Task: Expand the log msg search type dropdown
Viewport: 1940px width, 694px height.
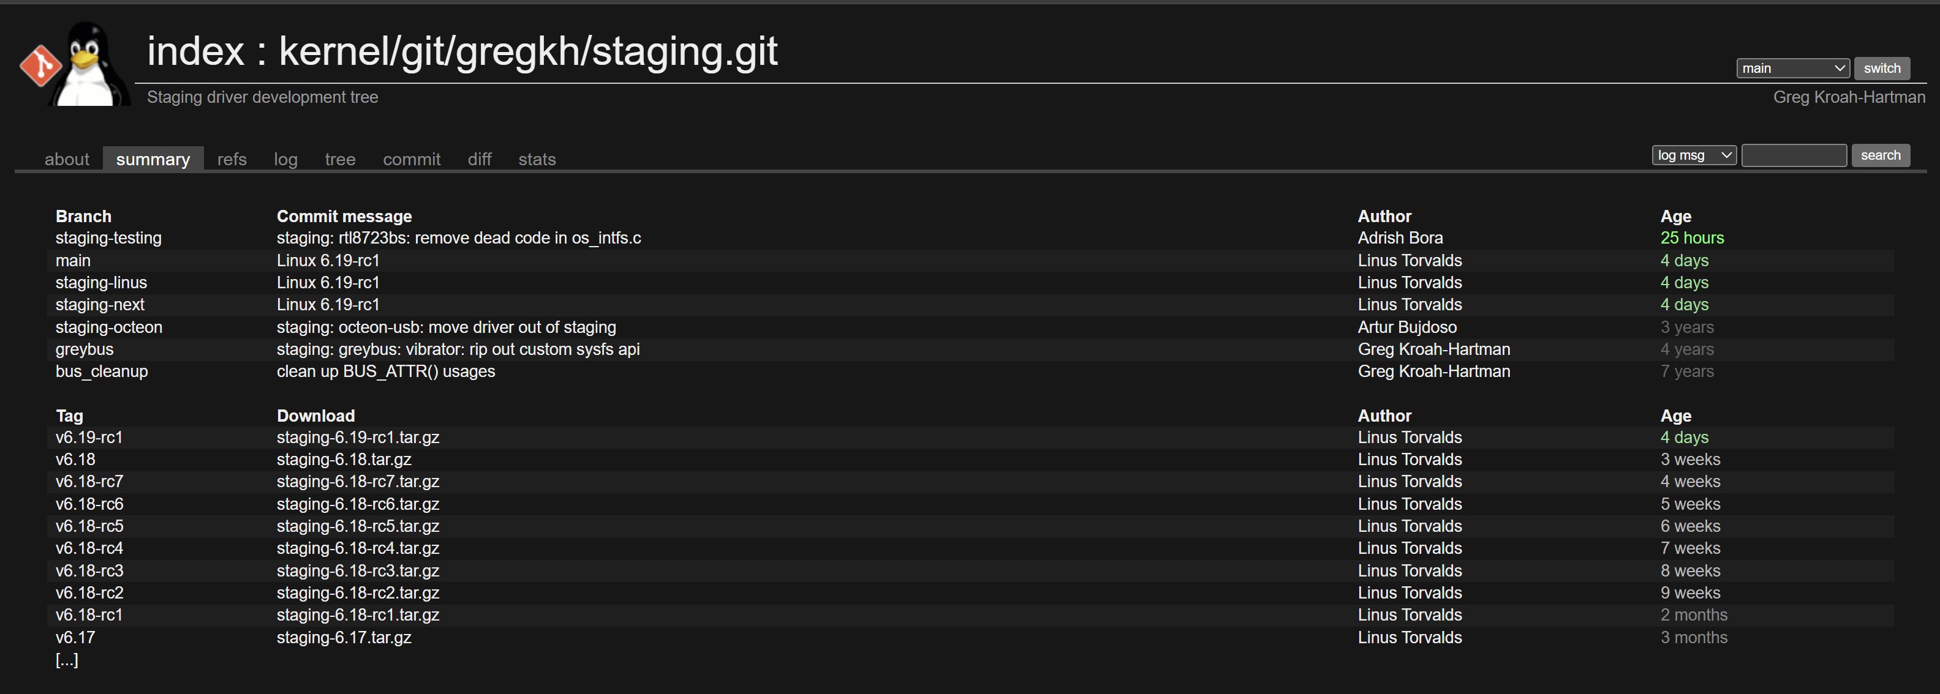Action: pos(1693,156)
